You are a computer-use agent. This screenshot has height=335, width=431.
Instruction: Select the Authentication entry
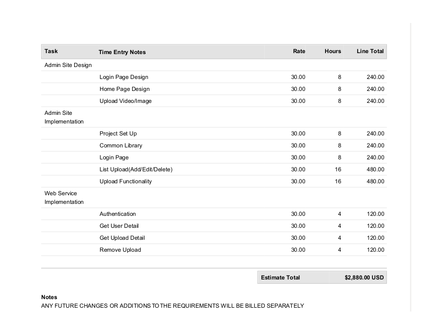click(x=118, y=214)
